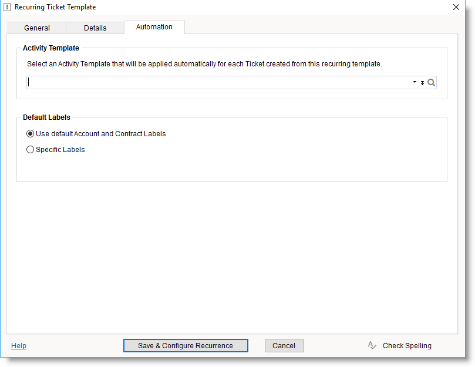Click the Recurring Ticket Template title text
This screenshot has height=367, width=475.
coord(55,7)
